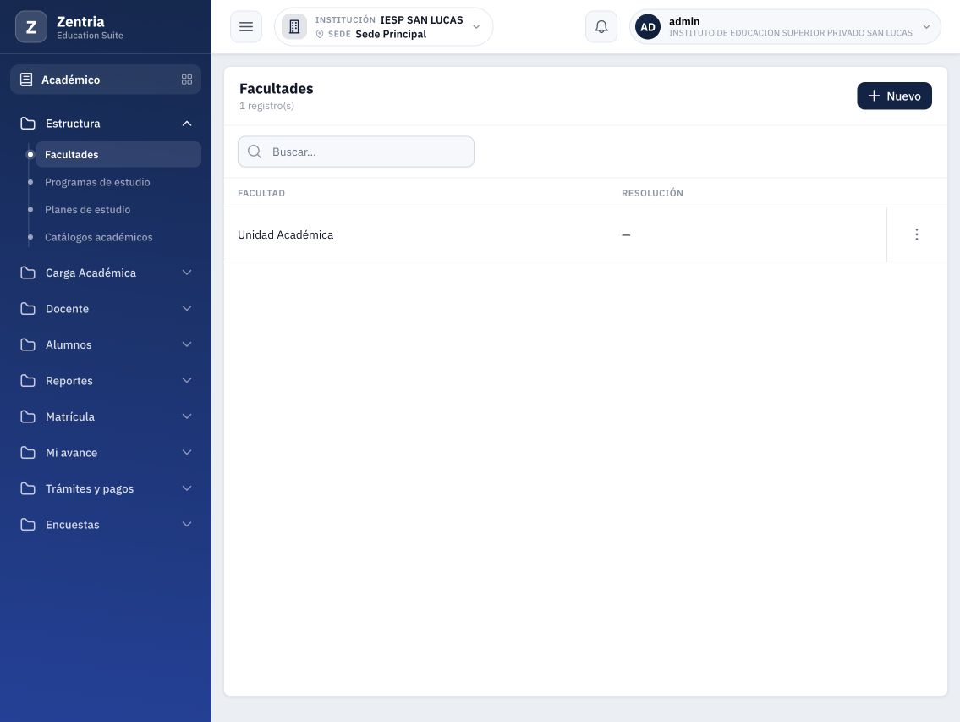Navigate to Catálogos académicos
The height and width of the screenshot is (722, 960).
(99, 237)
